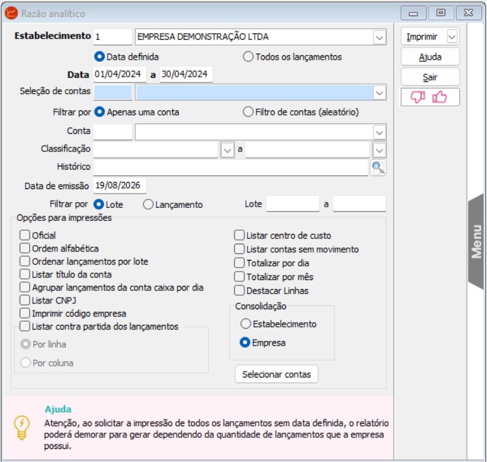Viewport: 487px width, 462px height.
Task: Open the second Classificação dropdown arrow
Action: click(x=379, y=151)
